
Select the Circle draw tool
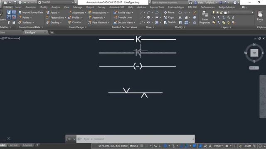[x=148, y=17]
